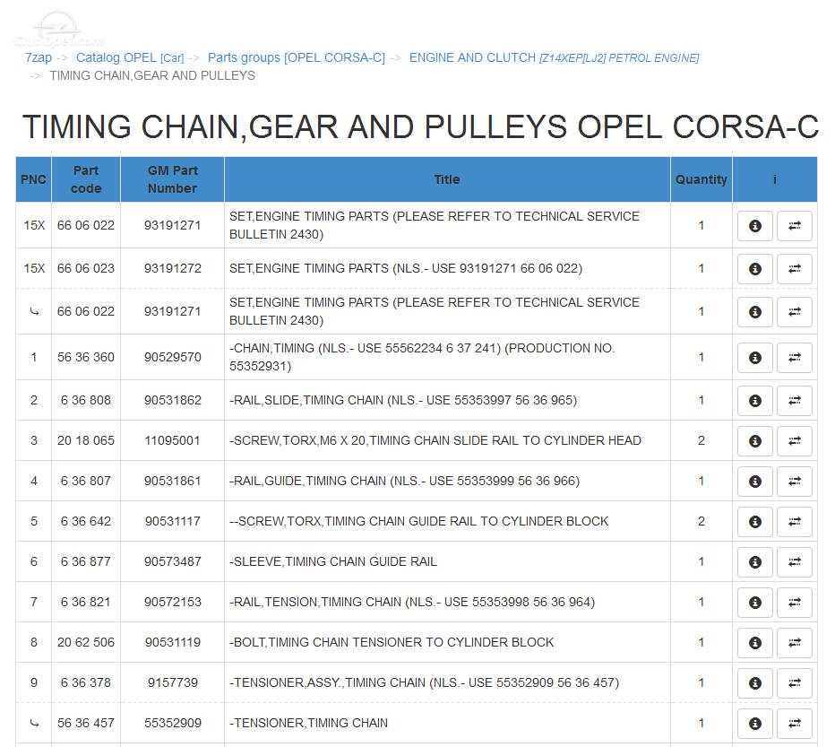Click title -TENSIONER,TIMING CHAIN
The width and height of the screenshot is (835, 747).
(308, 723)
